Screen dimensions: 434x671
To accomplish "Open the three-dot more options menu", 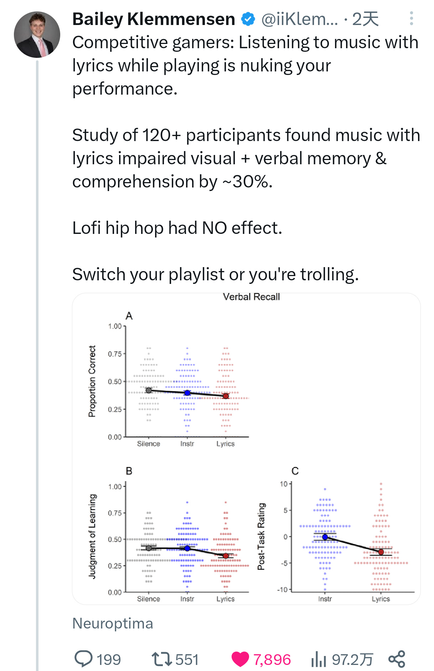I will click(x=411, y=19).
